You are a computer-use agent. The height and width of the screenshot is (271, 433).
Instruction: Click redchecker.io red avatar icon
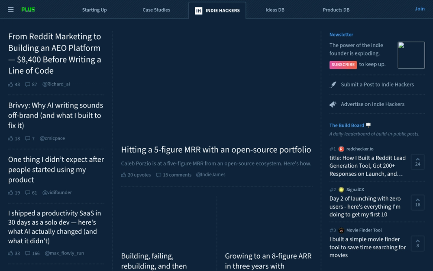coord(341,149)
